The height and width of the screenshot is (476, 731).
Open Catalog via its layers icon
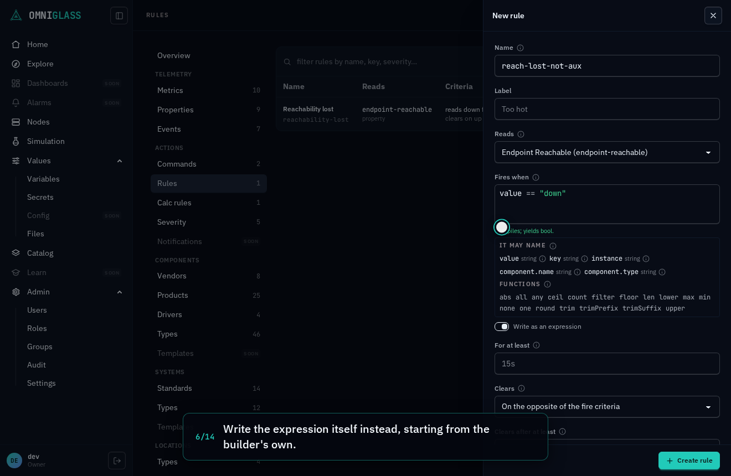click(16, 253)
